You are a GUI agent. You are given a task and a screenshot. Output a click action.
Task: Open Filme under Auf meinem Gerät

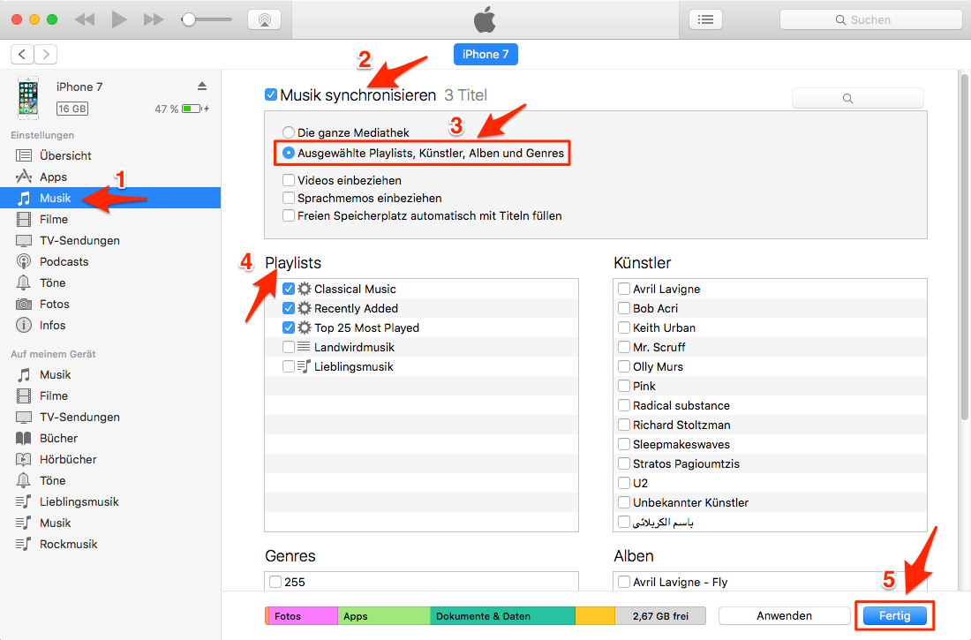pyautogui.click(x=110, y=395)
